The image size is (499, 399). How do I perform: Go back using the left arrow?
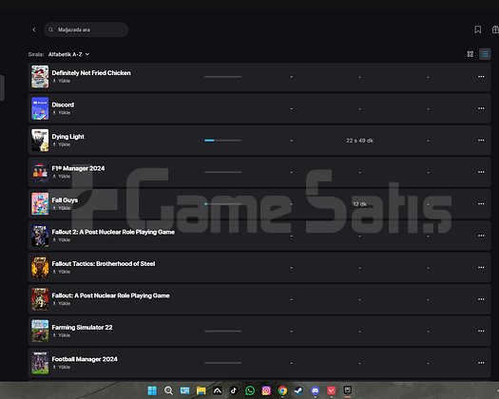34,29
